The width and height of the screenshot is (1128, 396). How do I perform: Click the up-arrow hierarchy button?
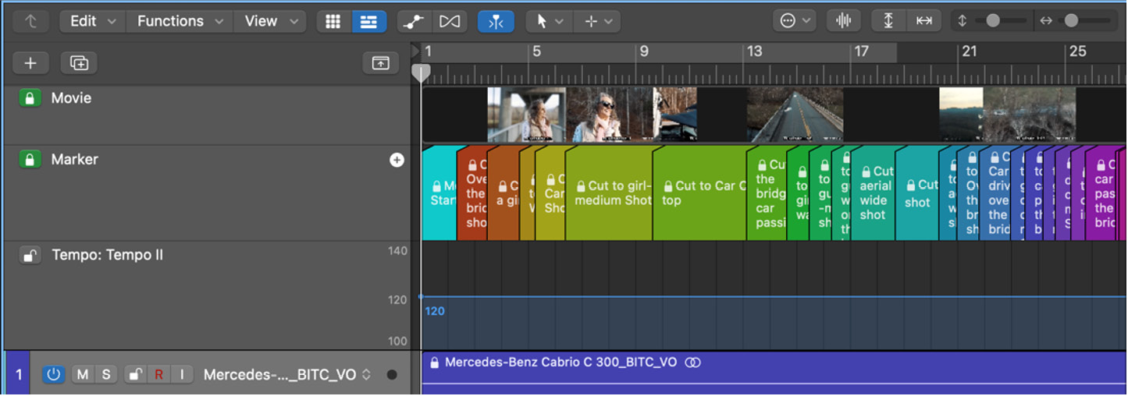30,21
